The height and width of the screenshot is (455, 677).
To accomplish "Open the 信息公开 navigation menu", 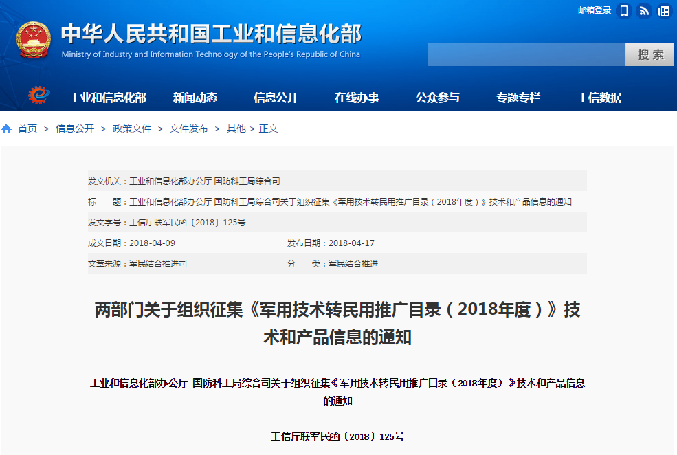I will coord(276,98).
